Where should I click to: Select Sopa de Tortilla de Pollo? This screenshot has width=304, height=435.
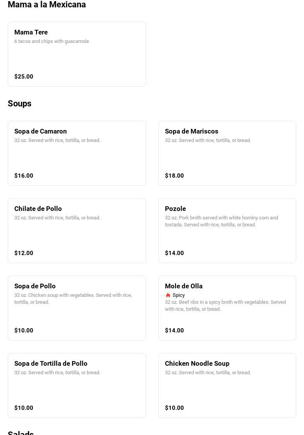[x=77, y=385]
